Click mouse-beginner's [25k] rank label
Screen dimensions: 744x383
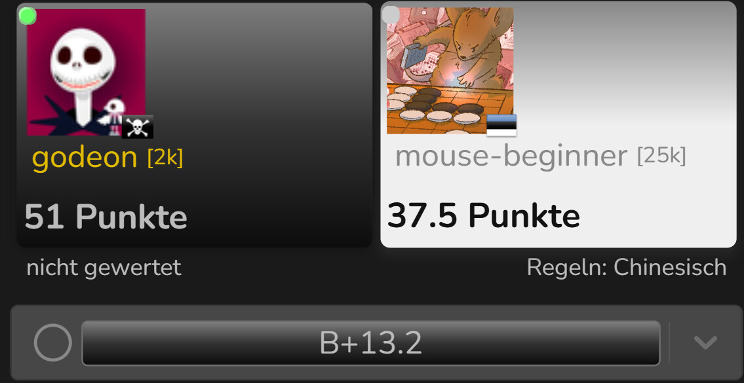pyautogui.click(x=661, y=155)
